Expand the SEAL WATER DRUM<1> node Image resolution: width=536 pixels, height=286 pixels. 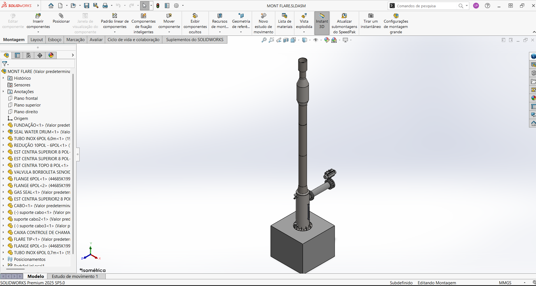point(3,132)
